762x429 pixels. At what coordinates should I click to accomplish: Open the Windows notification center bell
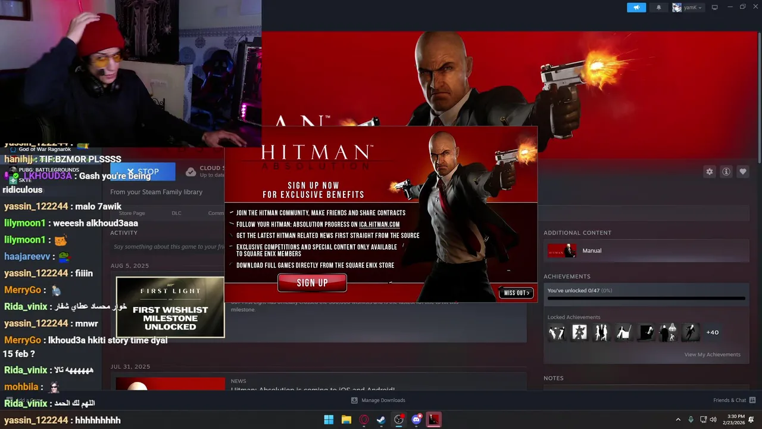[x=751, y=419]
